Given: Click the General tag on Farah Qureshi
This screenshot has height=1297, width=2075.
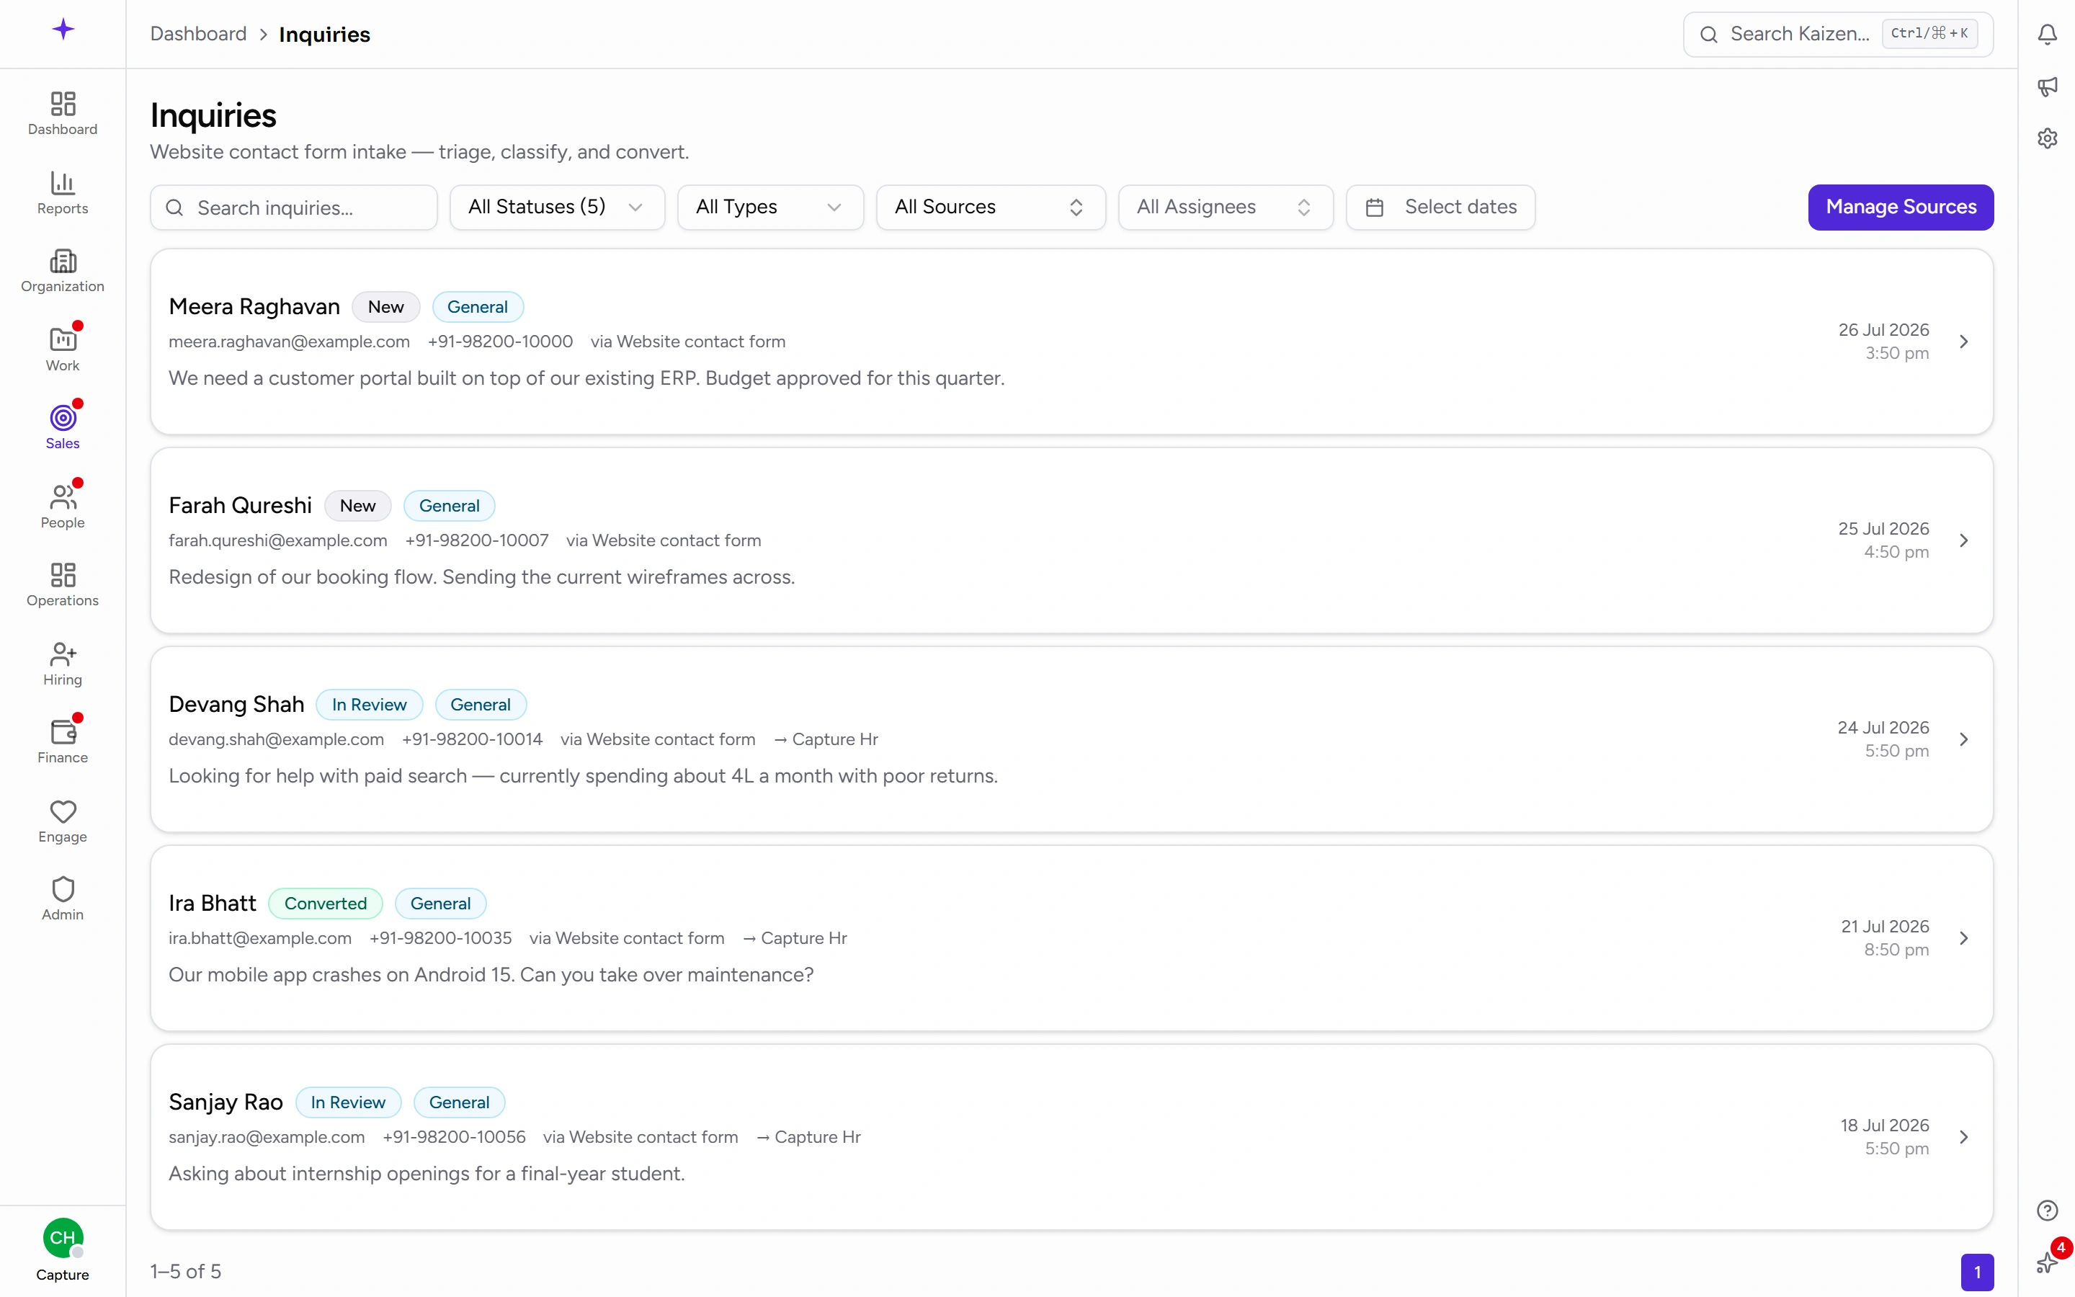Looking at the screenshot, I should pyautogui.click(x=450, y=506).
